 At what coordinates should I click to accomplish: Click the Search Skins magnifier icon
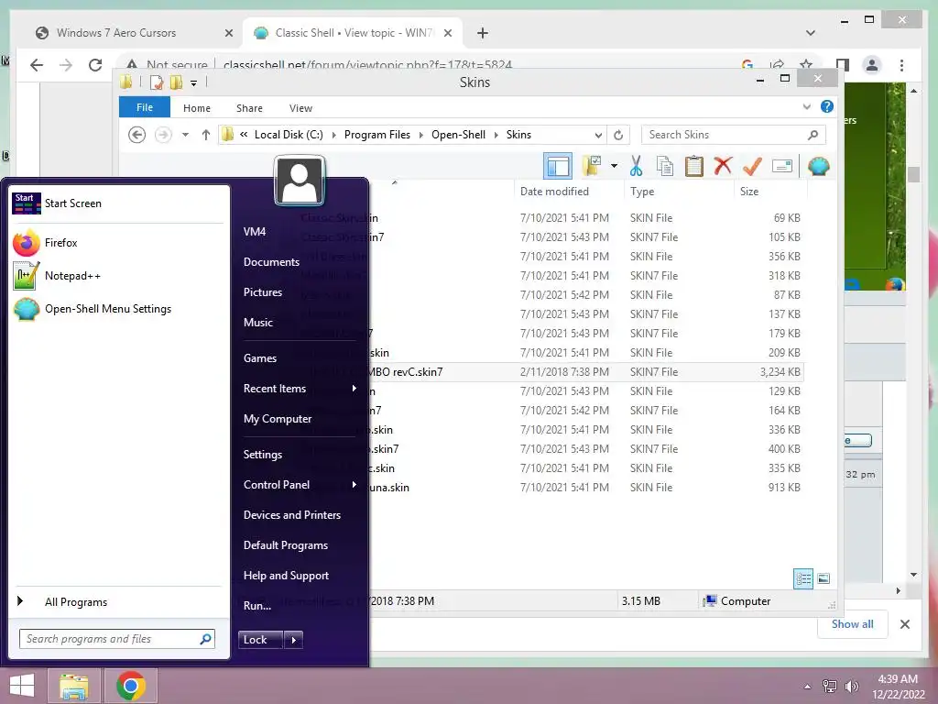click(x=813, y=135)
